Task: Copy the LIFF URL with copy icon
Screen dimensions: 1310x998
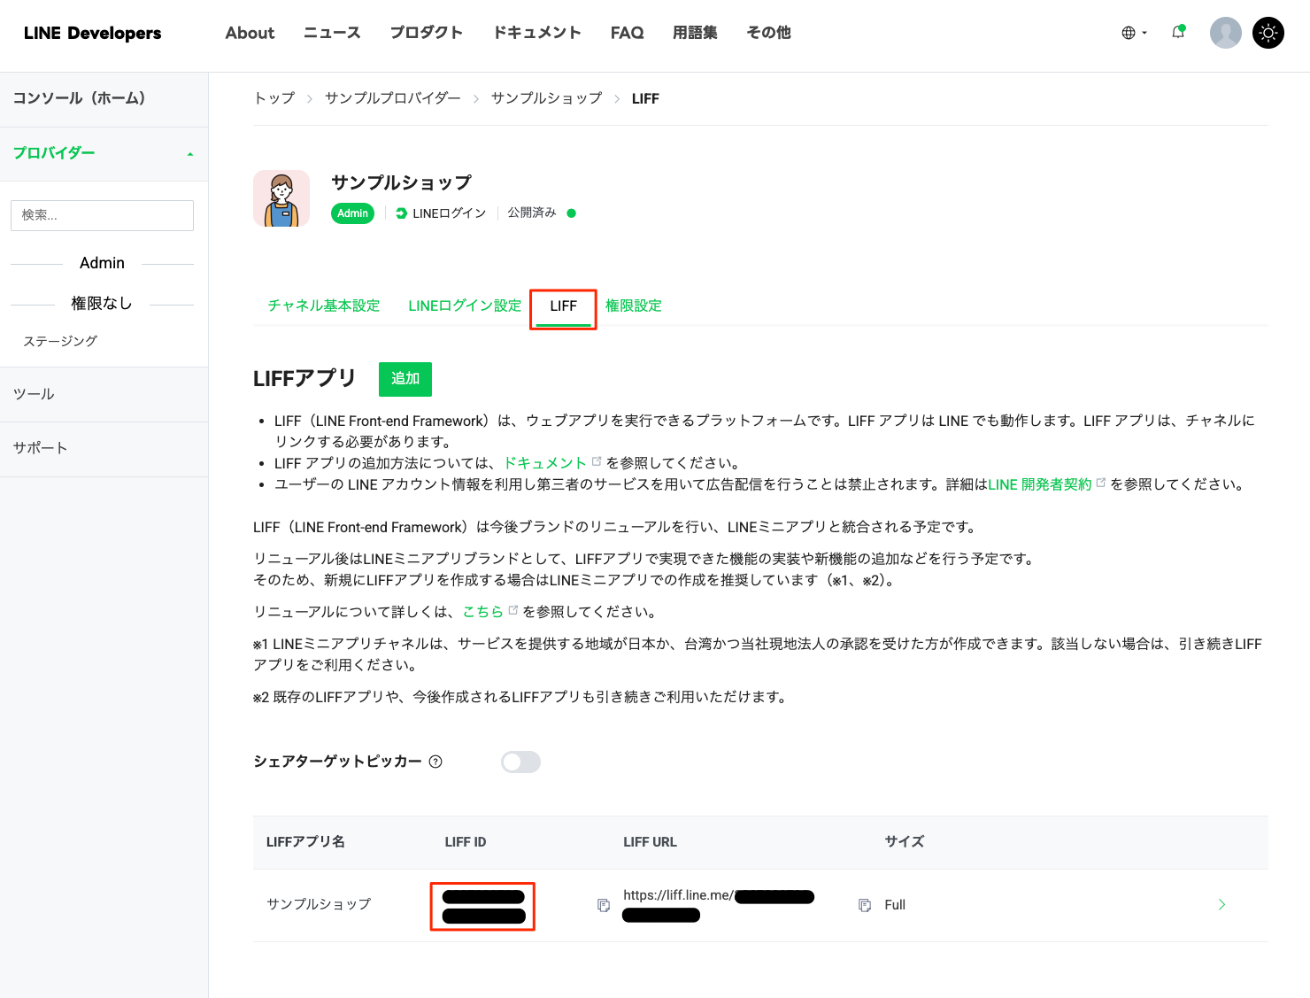Action: 865,905
